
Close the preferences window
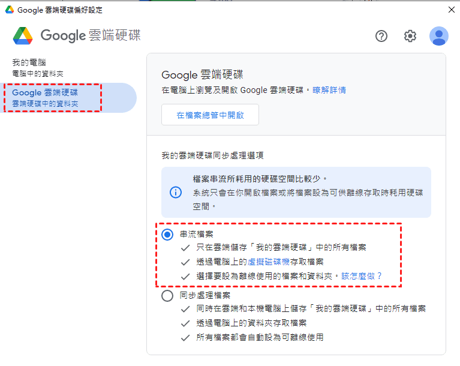[451, 10]
